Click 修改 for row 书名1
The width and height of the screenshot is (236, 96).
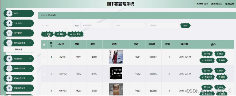coord(220,54)
